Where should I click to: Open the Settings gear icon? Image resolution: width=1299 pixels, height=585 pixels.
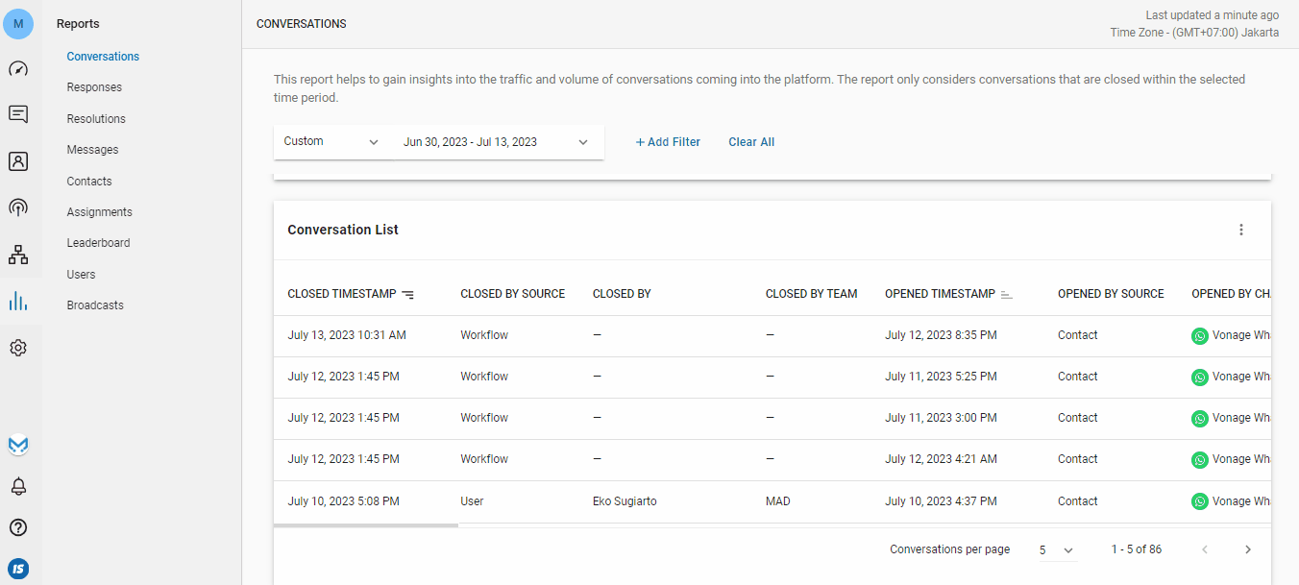pos(18,348)
